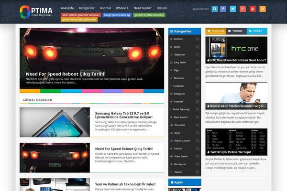Image resolution: width=287 pixels, height=191 pixels.
Task: Open 'HTC One Ekran Görüntüsü Nasıl Alınır?' post
Action: pos(236,60)
